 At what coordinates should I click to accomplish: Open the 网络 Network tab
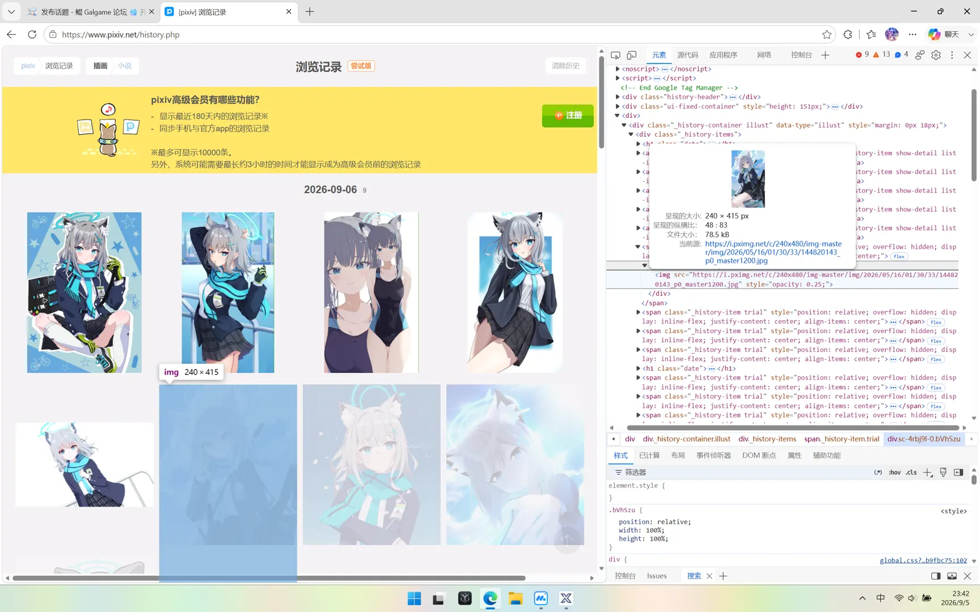coord(764,55)
